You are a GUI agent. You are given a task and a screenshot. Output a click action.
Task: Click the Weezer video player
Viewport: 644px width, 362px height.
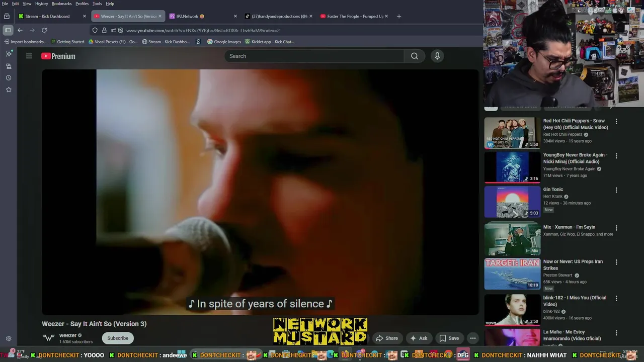(260, 192)
